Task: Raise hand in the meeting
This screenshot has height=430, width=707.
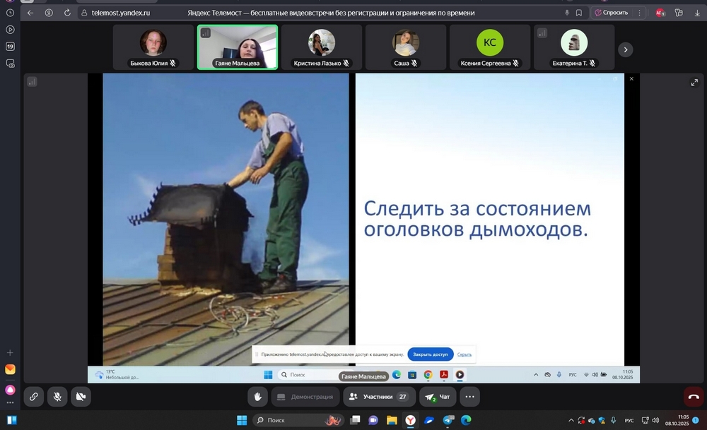Action: coord(258,397)
